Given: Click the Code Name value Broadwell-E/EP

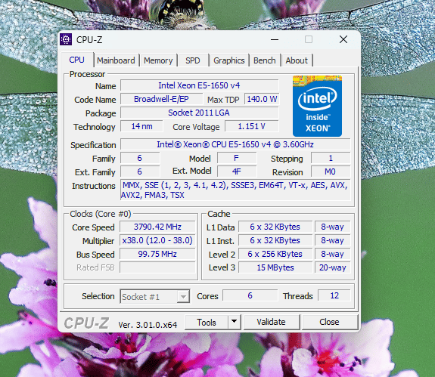Looking at the screenshot, I should click(x=161, y=99).
